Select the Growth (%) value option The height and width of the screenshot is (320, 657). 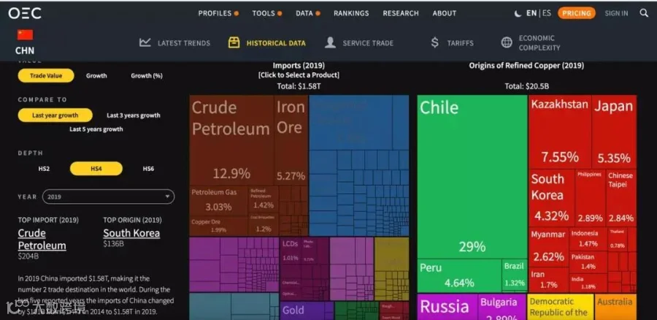pos(147,76)
